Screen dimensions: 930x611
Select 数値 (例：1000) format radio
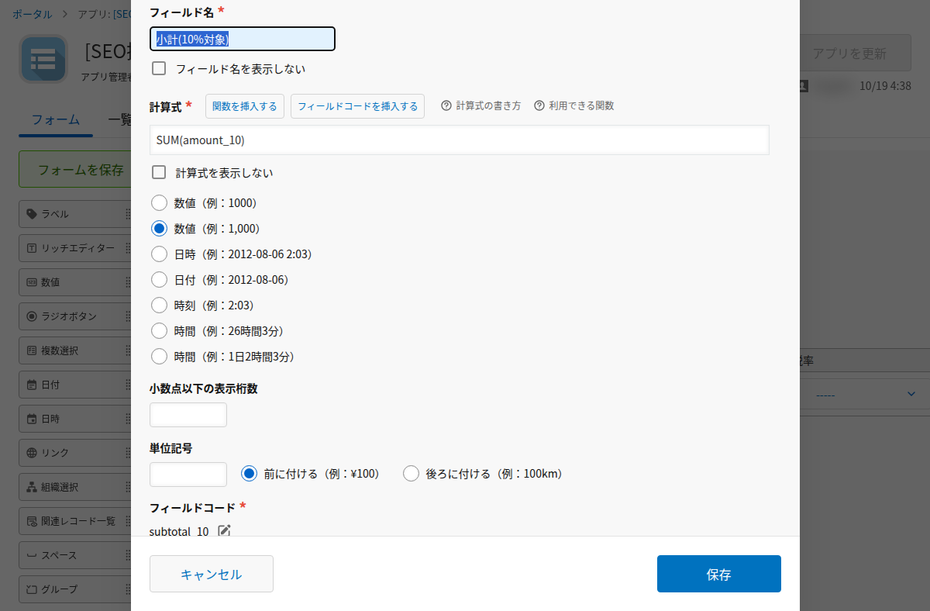pyautogui.click(x=159, y=203)
